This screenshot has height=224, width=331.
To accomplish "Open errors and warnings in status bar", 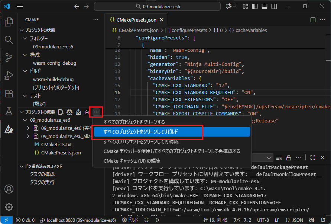I will click(25, 220).
